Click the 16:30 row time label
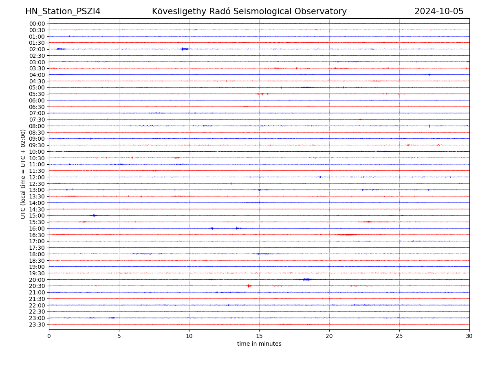 [37, 235]
